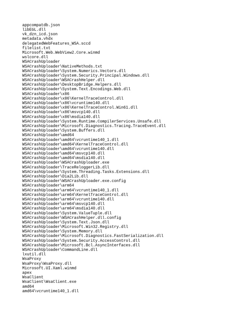Screen dimensions: 240x320
Task: Click WSACrashUploader\NativeMethods.txt line
Action: click(62, 66)
